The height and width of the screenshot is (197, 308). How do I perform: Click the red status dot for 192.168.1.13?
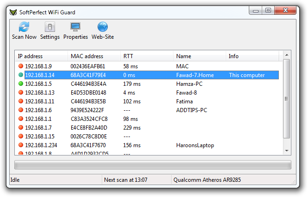(x=21, y=92)
